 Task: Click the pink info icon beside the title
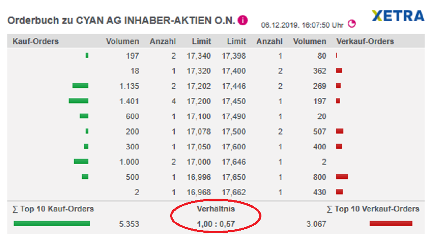point(243,20)
